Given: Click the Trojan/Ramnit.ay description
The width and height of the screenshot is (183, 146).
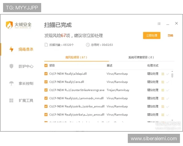Looking at the screenshot, I should (x=118, y=90).
